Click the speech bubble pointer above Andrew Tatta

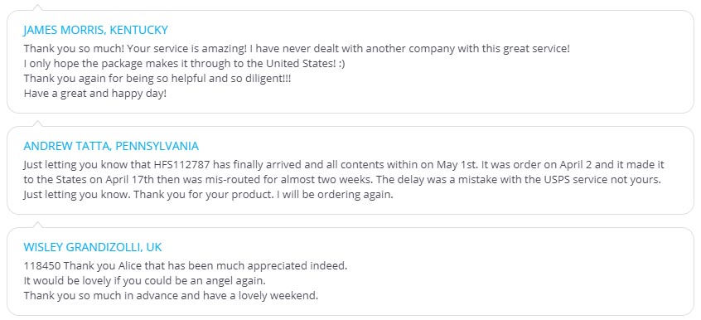click(38, 124)
